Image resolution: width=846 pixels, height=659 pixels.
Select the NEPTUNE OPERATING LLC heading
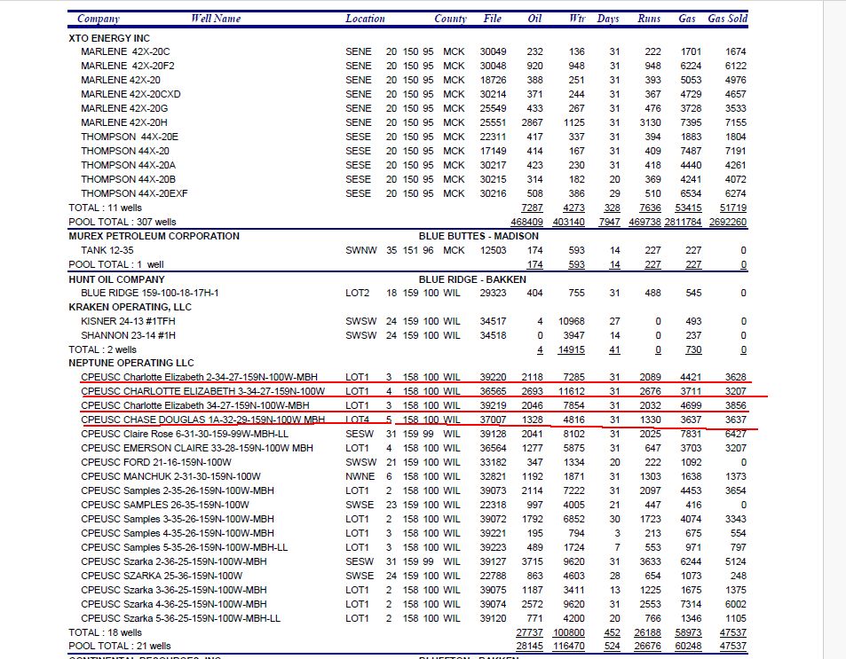[x=130, y=364]
